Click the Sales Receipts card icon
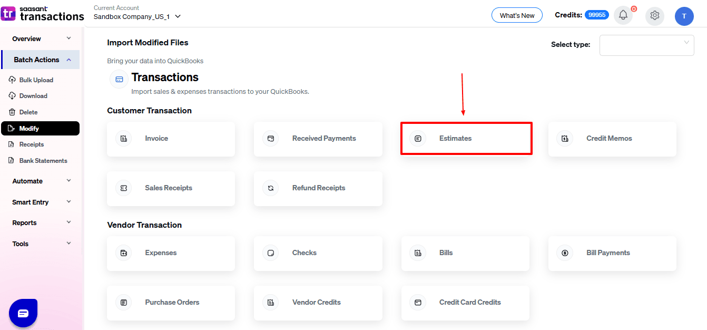The height and width of the screenshot is (330, 707). 123,188
